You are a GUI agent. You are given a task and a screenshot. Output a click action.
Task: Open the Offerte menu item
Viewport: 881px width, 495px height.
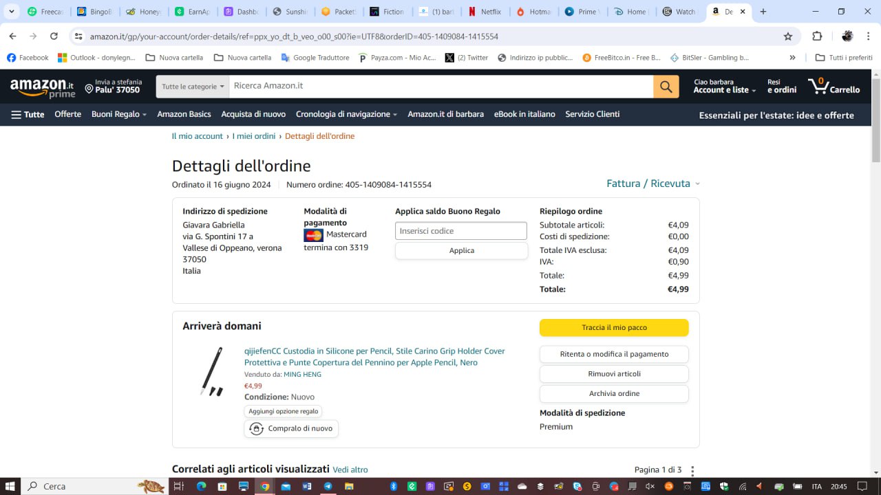click(67, 114)
